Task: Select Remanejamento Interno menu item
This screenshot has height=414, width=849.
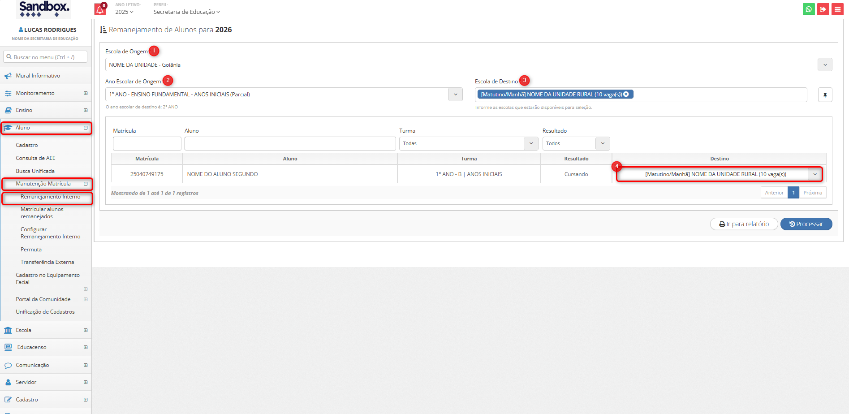Action: 50,197
